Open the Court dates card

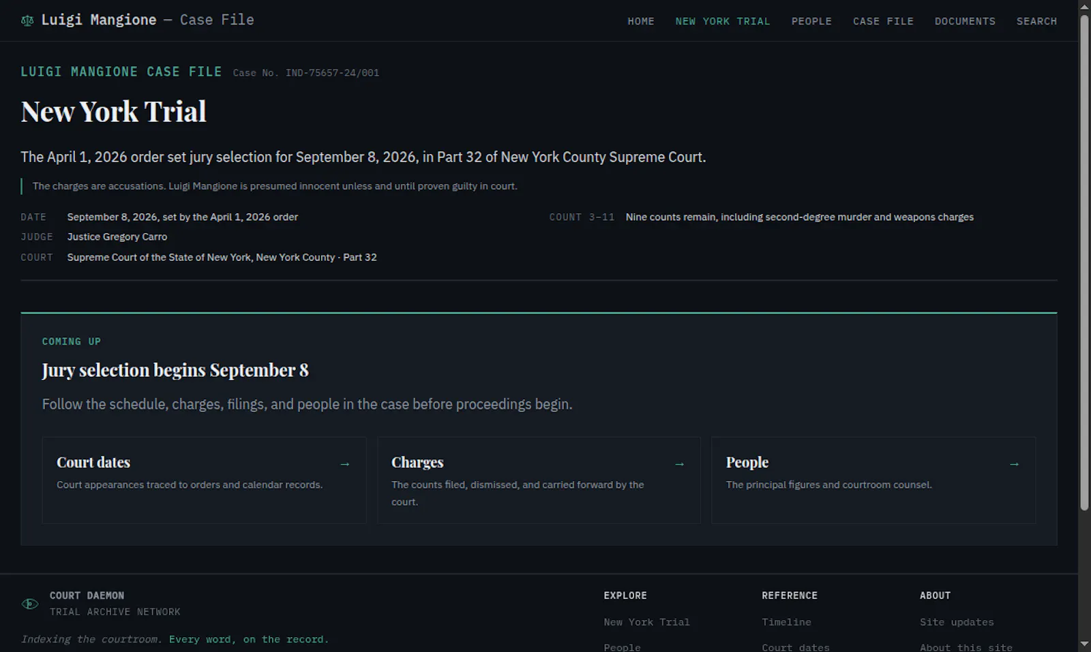[x=204, y=480]
